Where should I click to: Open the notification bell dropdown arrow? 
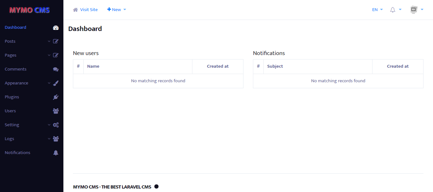point(400,9)
